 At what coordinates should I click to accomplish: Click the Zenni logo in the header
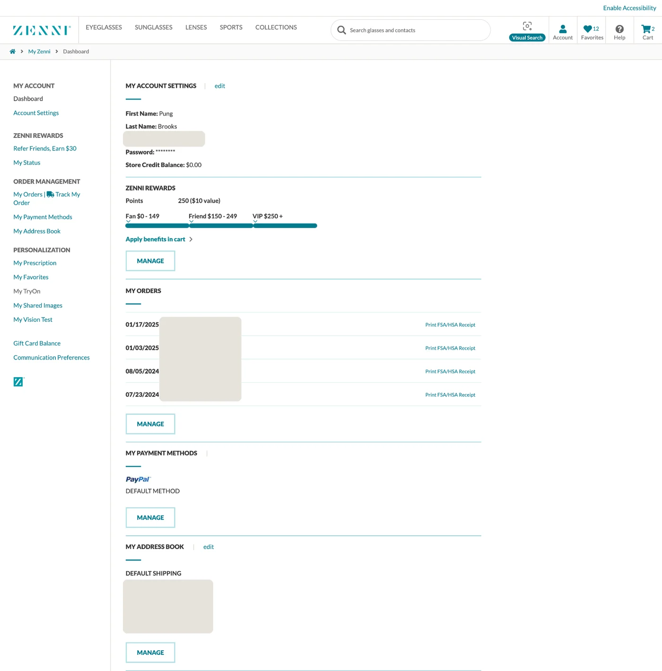42,30
